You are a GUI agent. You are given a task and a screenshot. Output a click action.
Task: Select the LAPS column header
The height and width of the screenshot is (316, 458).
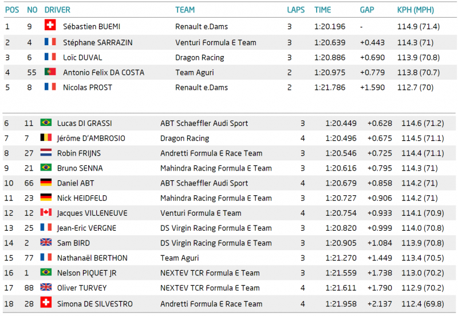(295, 10)
